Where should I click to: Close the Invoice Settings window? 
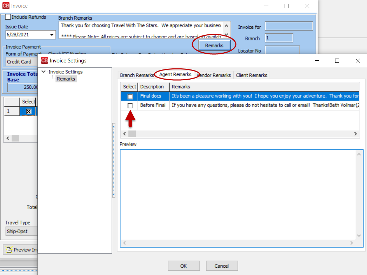click(x=358, y=61)
